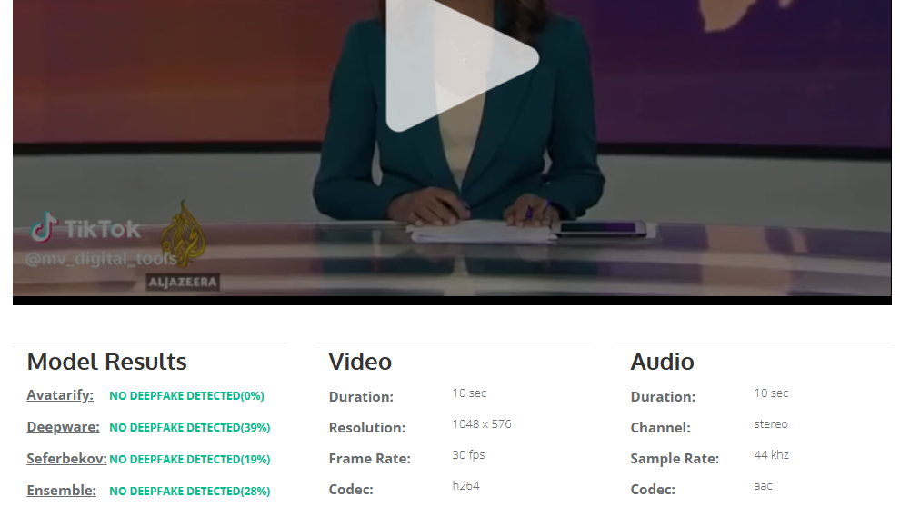Screen dimensions: 900x517
Task: Click the h264 video codec value
Action: [x=465, y=486]
